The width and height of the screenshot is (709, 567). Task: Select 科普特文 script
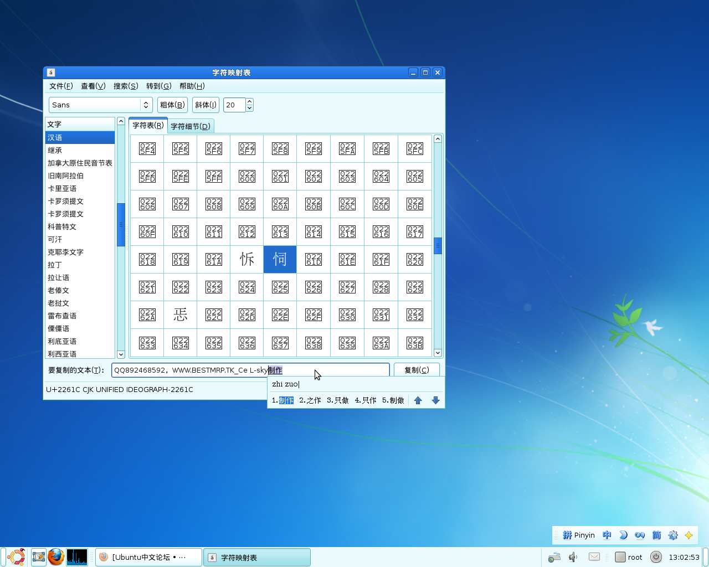point(80,226)
